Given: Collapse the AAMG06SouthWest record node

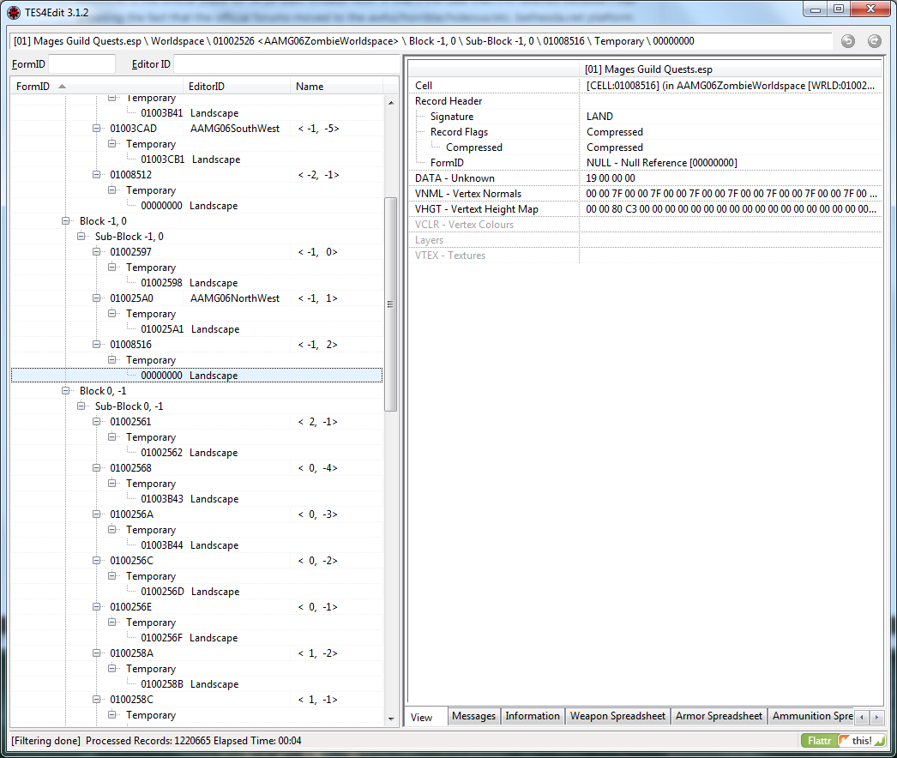Looking at the screenshot, I should (x=96, y=128).
